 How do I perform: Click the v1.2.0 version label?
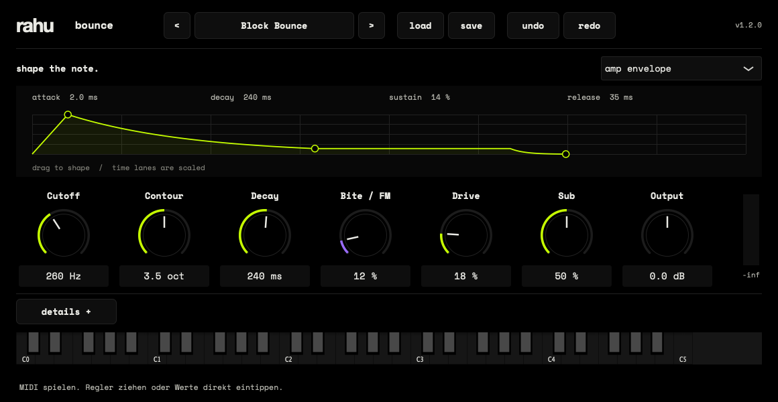pos(748,25)
